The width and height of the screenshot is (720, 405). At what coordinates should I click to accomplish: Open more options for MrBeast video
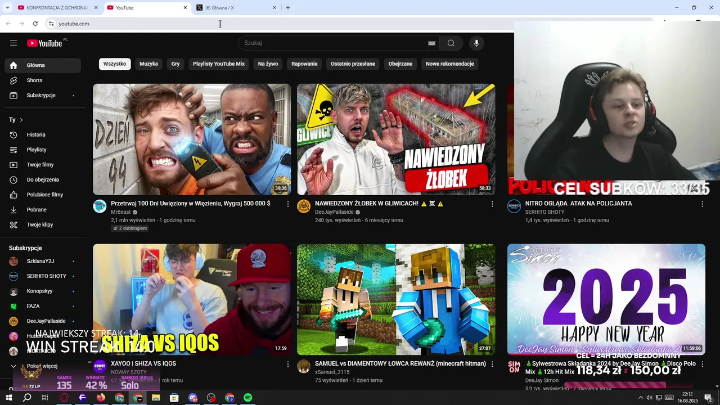[288, 204]
